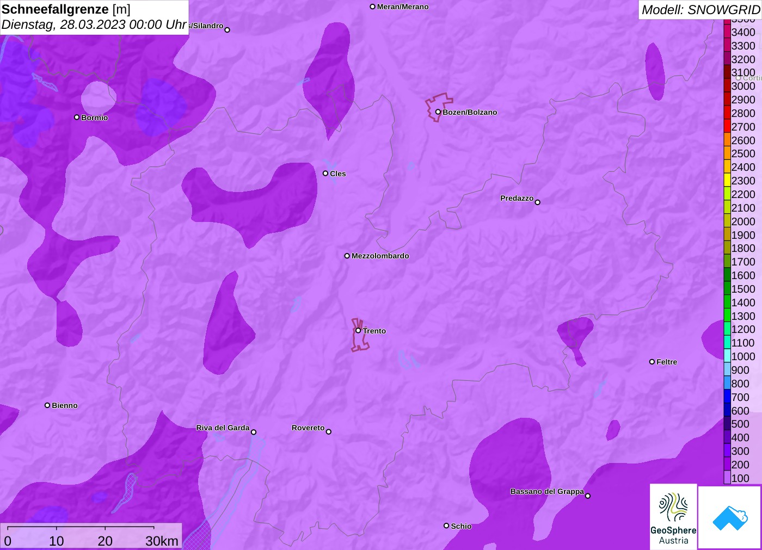Click the 20 scale bar label
Screen dimensions: 762x550
point(105,541)
